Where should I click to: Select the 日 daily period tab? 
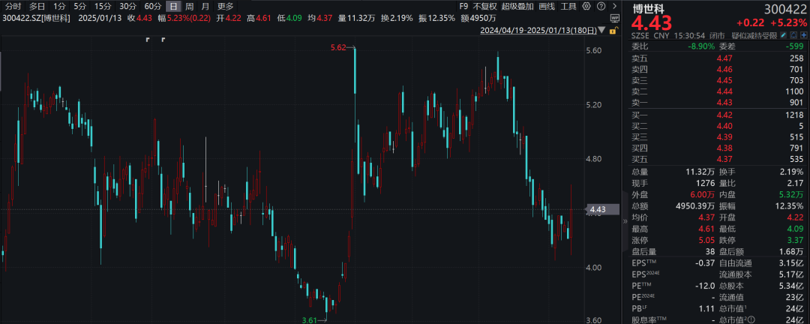[x=174, y=6]
